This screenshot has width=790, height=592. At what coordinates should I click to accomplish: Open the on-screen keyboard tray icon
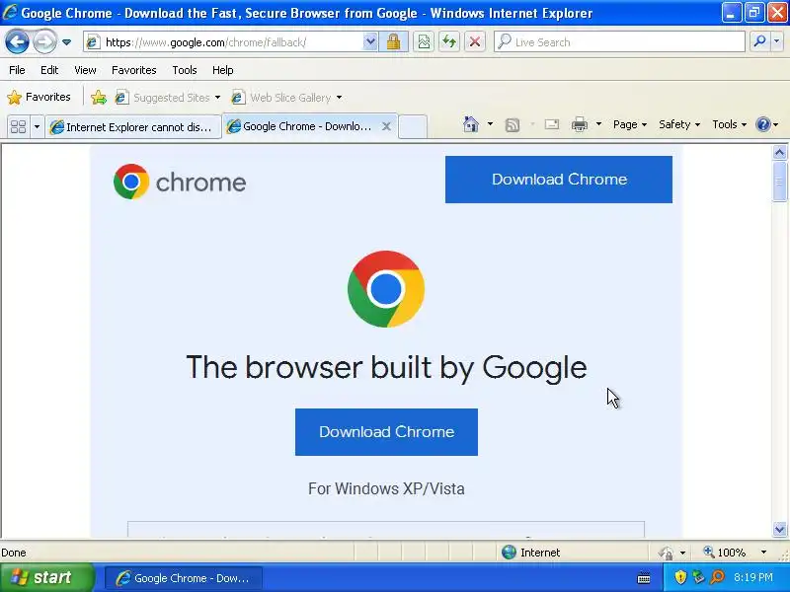click(x=644, y=578)
